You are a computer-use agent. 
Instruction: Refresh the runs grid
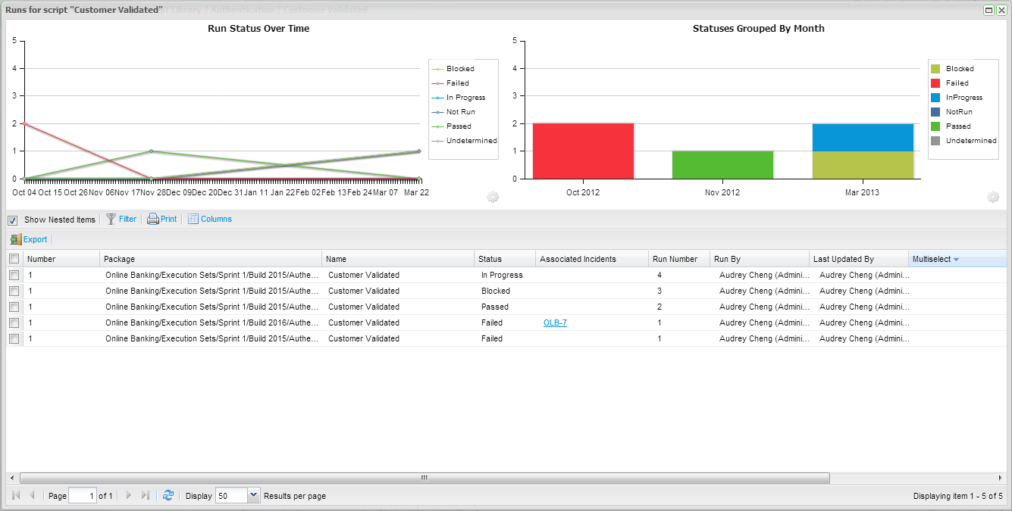coord(168,495)
